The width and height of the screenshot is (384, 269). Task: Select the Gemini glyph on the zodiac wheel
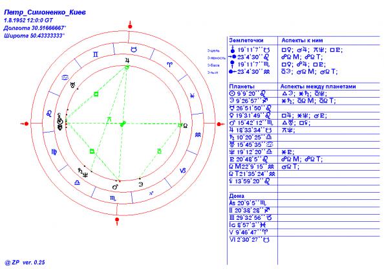coord(96,54)
